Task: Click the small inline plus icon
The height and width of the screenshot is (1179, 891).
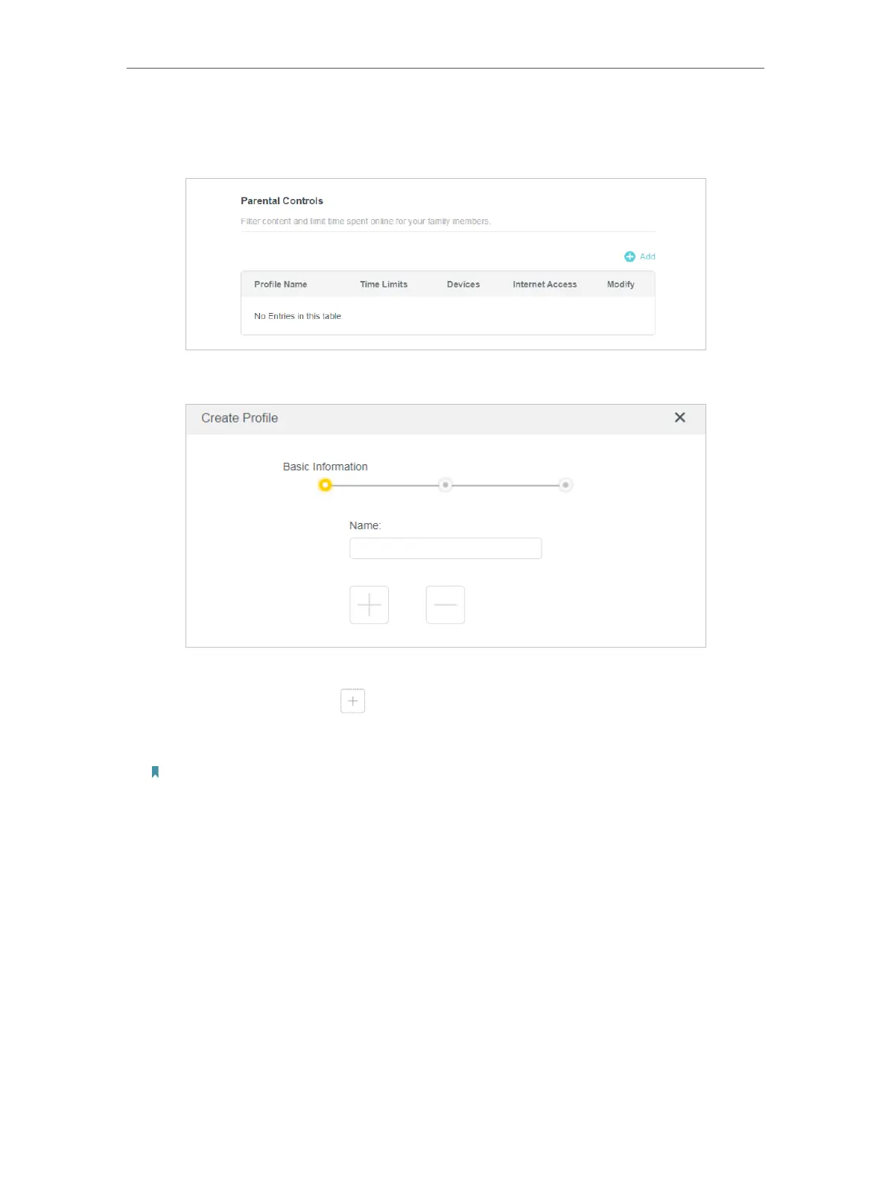Action: coord(353,701)
